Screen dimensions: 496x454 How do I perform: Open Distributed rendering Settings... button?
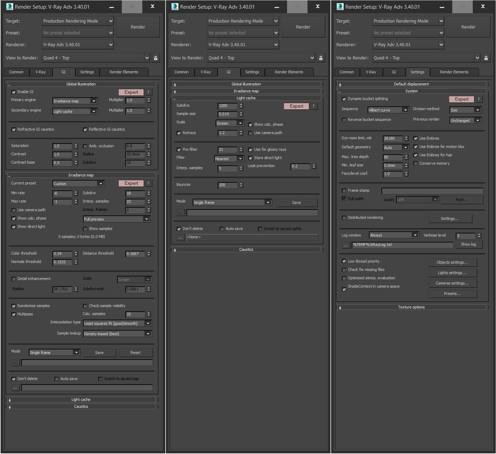(450, 218)
